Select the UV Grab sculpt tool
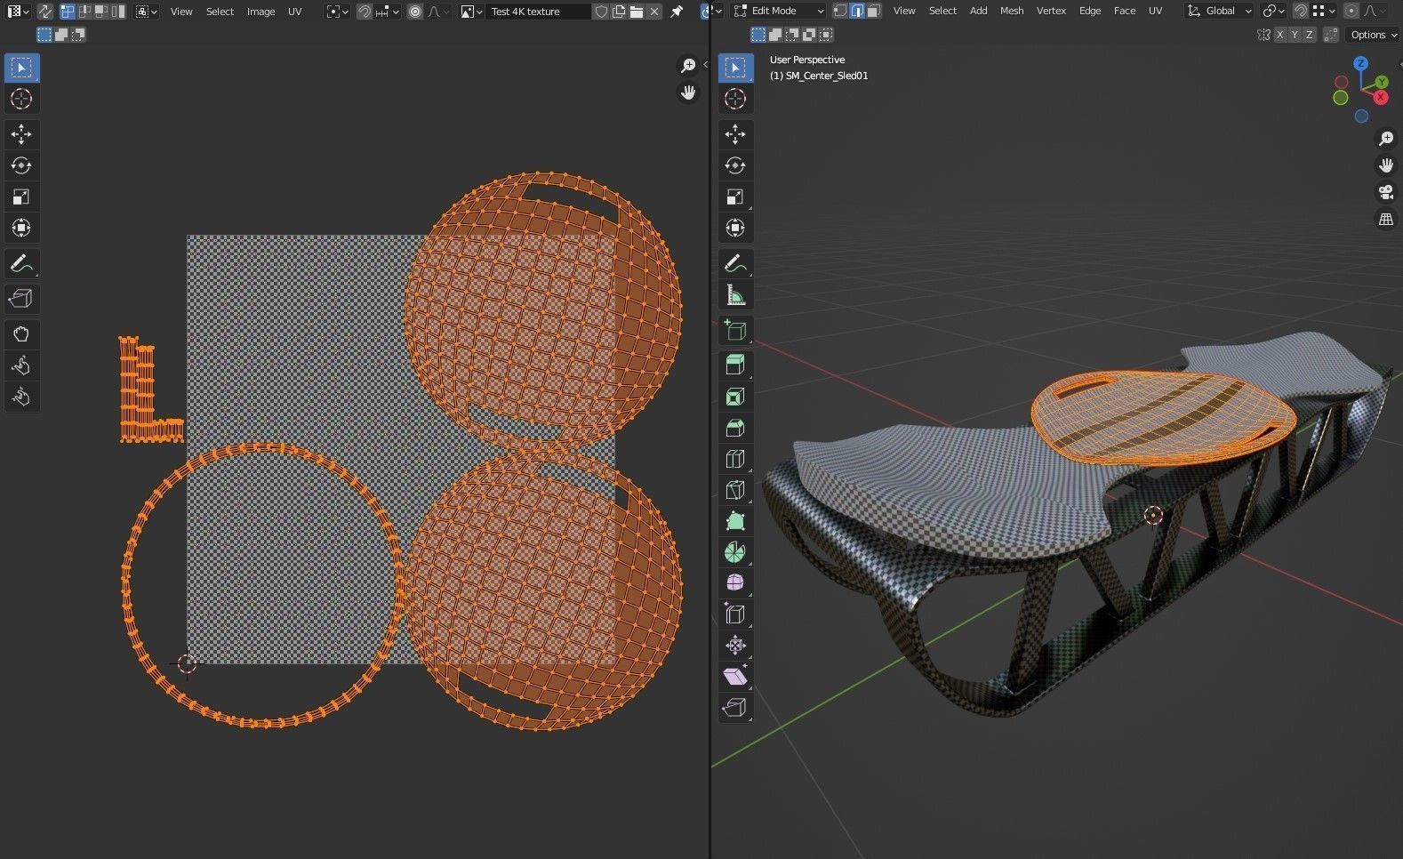This screenshot has width=1403, height=859. click(21, 334)
